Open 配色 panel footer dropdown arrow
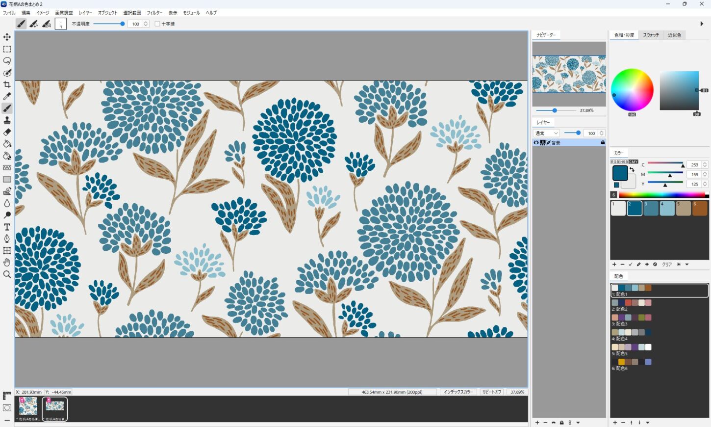 [x=648, y=423]
